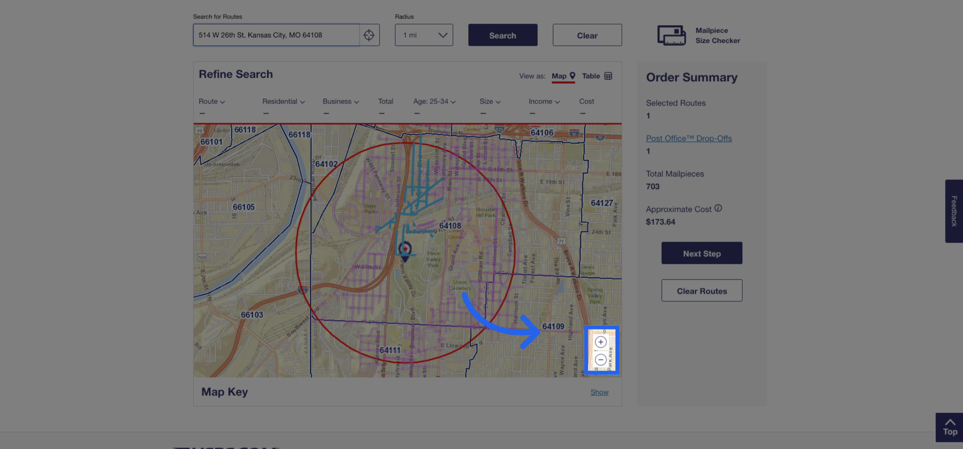Click the info icon next to Approximate Cost
This screenshot has width=963, height=449.
718,208
